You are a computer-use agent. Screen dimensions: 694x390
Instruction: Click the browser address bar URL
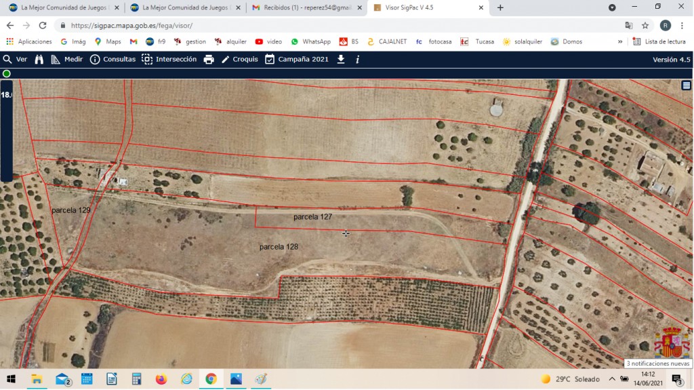click(131, 26)
